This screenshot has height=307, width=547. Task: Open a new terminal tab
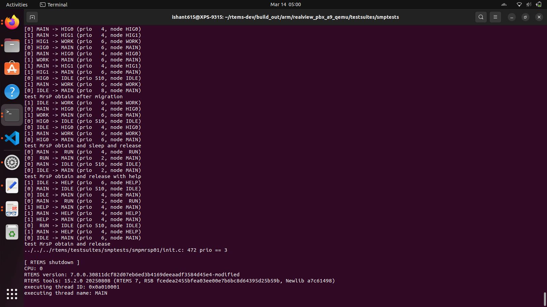tap(32, 17)
